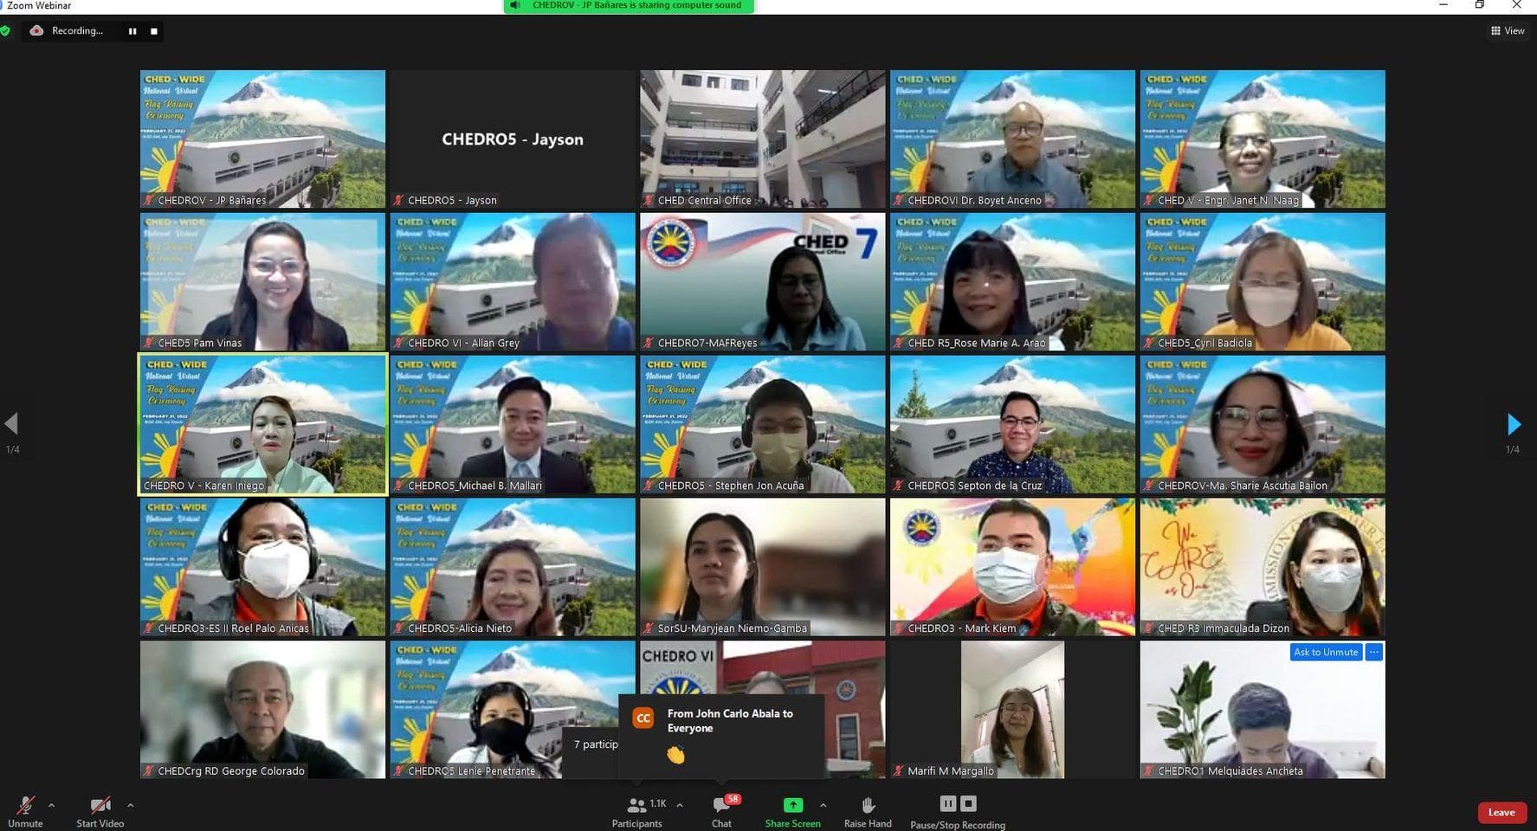
Task: Open the Chat panel with 58 unread
Action: (x=720, y=806)
